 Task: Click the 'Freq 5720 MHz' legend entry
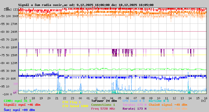(103, 109)
